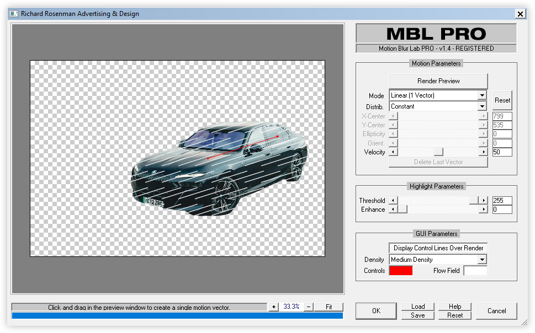Click the Enhance value field showing 0
Screen dimensions: 535x333
pyautogui.click(x=502, y=210)
